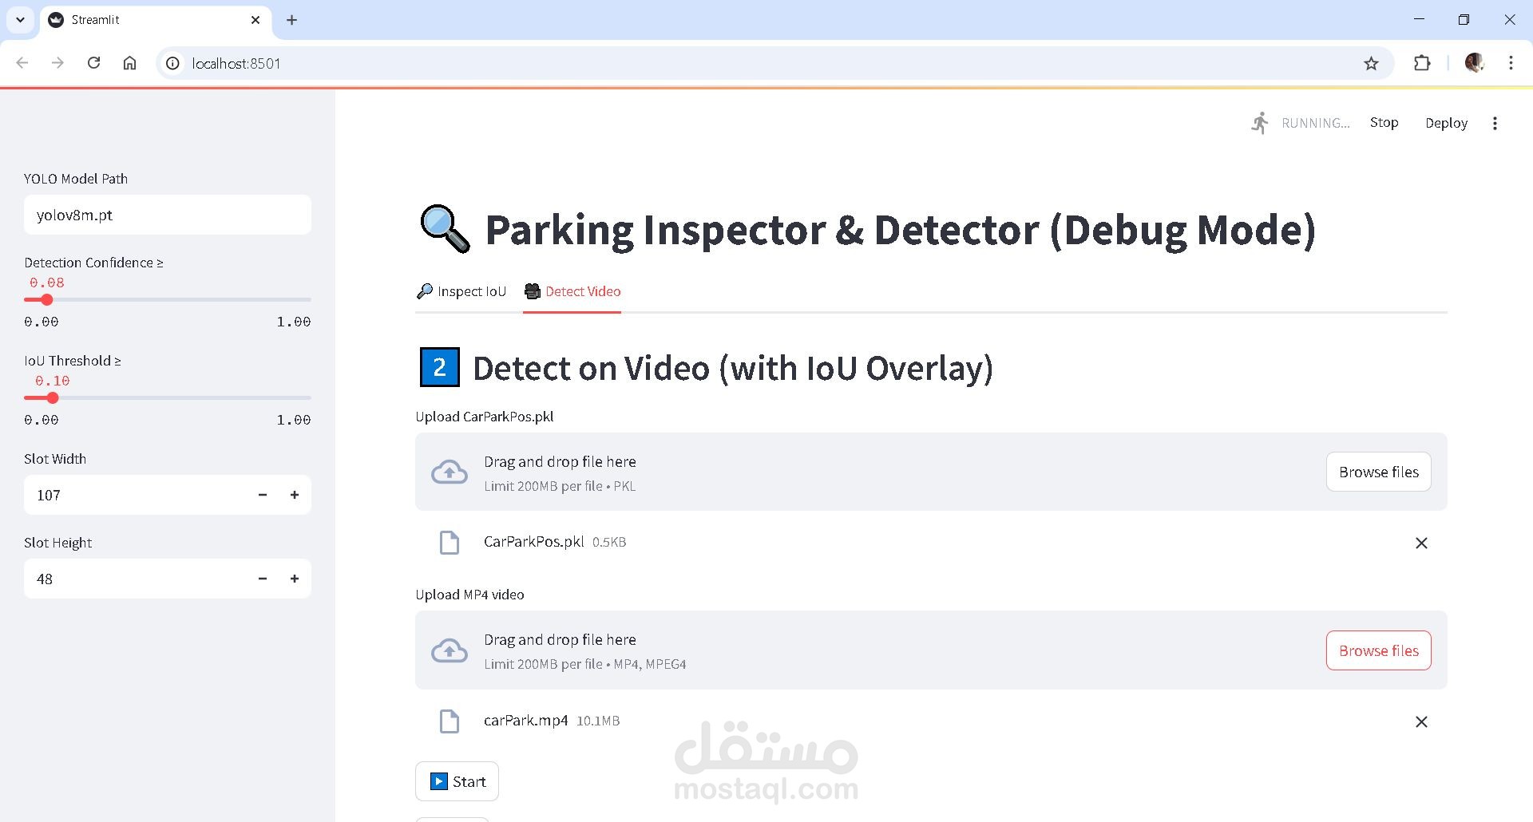This screenshot has width=1533, height=822.
Task: Click Browse files for the MP4 video
Action: click(x=1378, y=650)
